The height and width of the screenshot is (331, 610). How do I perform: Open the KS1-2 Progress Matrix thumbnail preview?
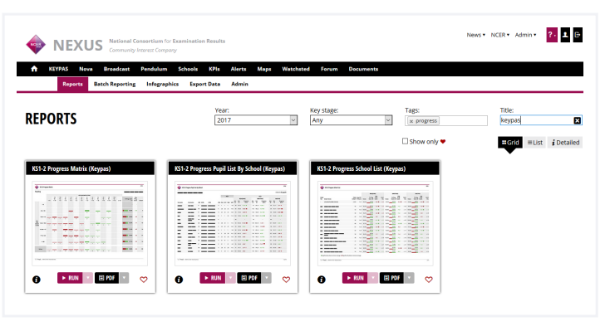pos(90,223)
